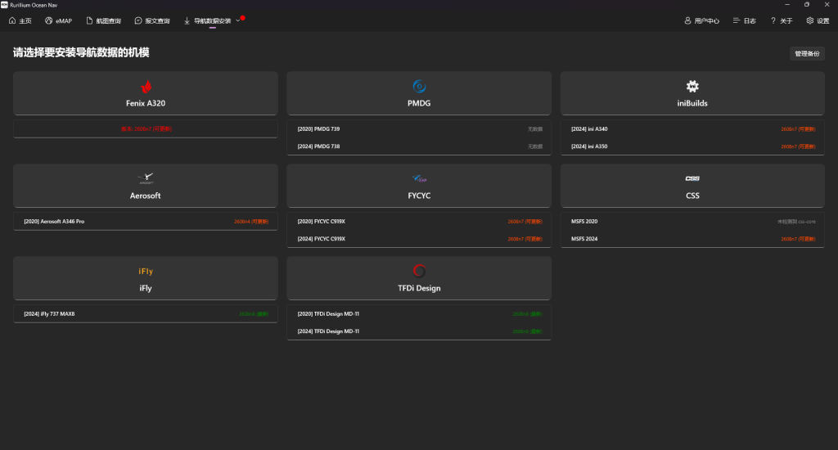Select the 导航数据安装 tab
This screenshot has width=838, height=450.
[x=207, y=20]
